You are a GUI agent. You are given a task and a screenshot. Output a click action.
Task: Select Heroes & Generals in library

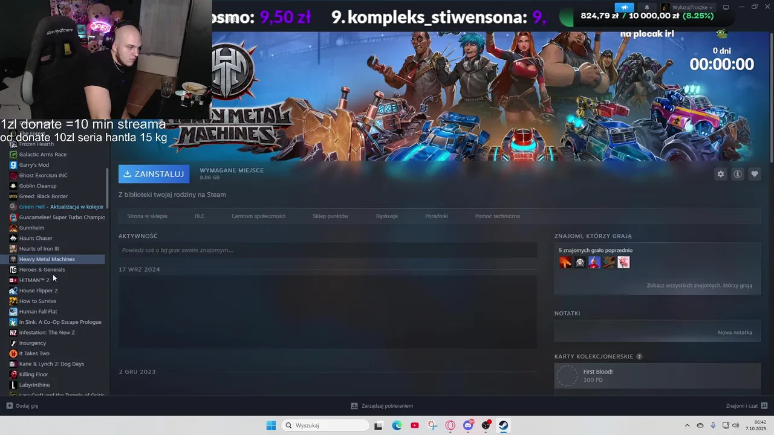click(42, 269)
